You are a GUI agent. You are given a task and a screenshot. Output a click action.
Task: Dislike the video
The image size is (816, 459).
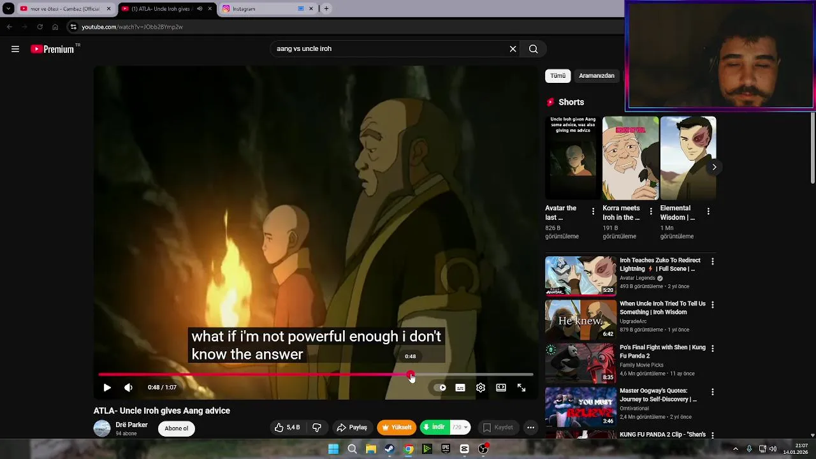(x=317, y=428)
